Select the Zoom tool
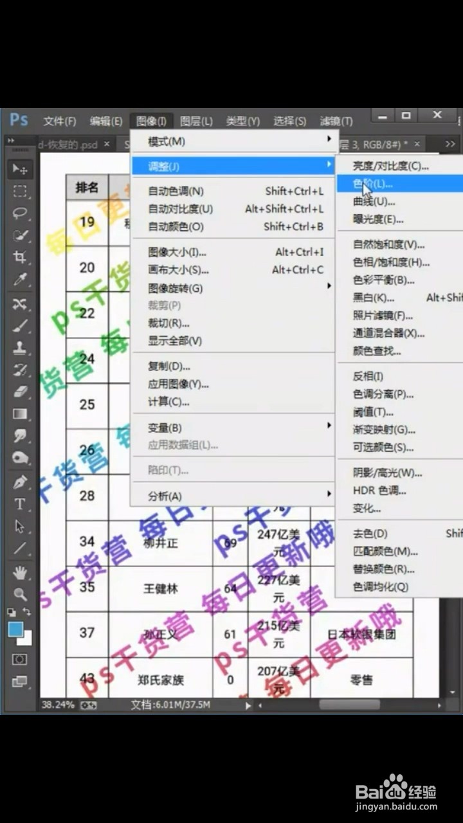Viewport: 463px width, 823px height. [x=20, y=594]
